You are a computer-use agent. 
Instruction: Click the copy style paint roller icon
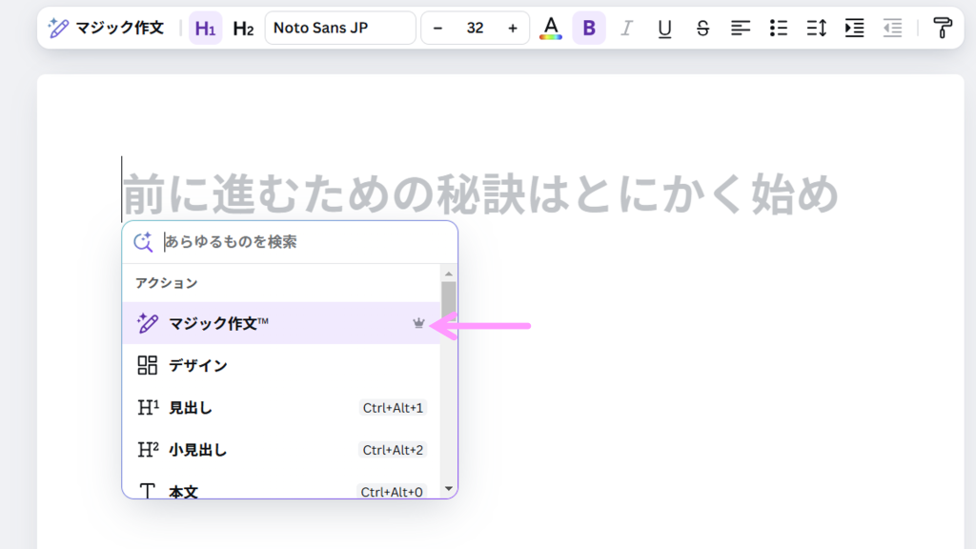click(x=943, y=29)
